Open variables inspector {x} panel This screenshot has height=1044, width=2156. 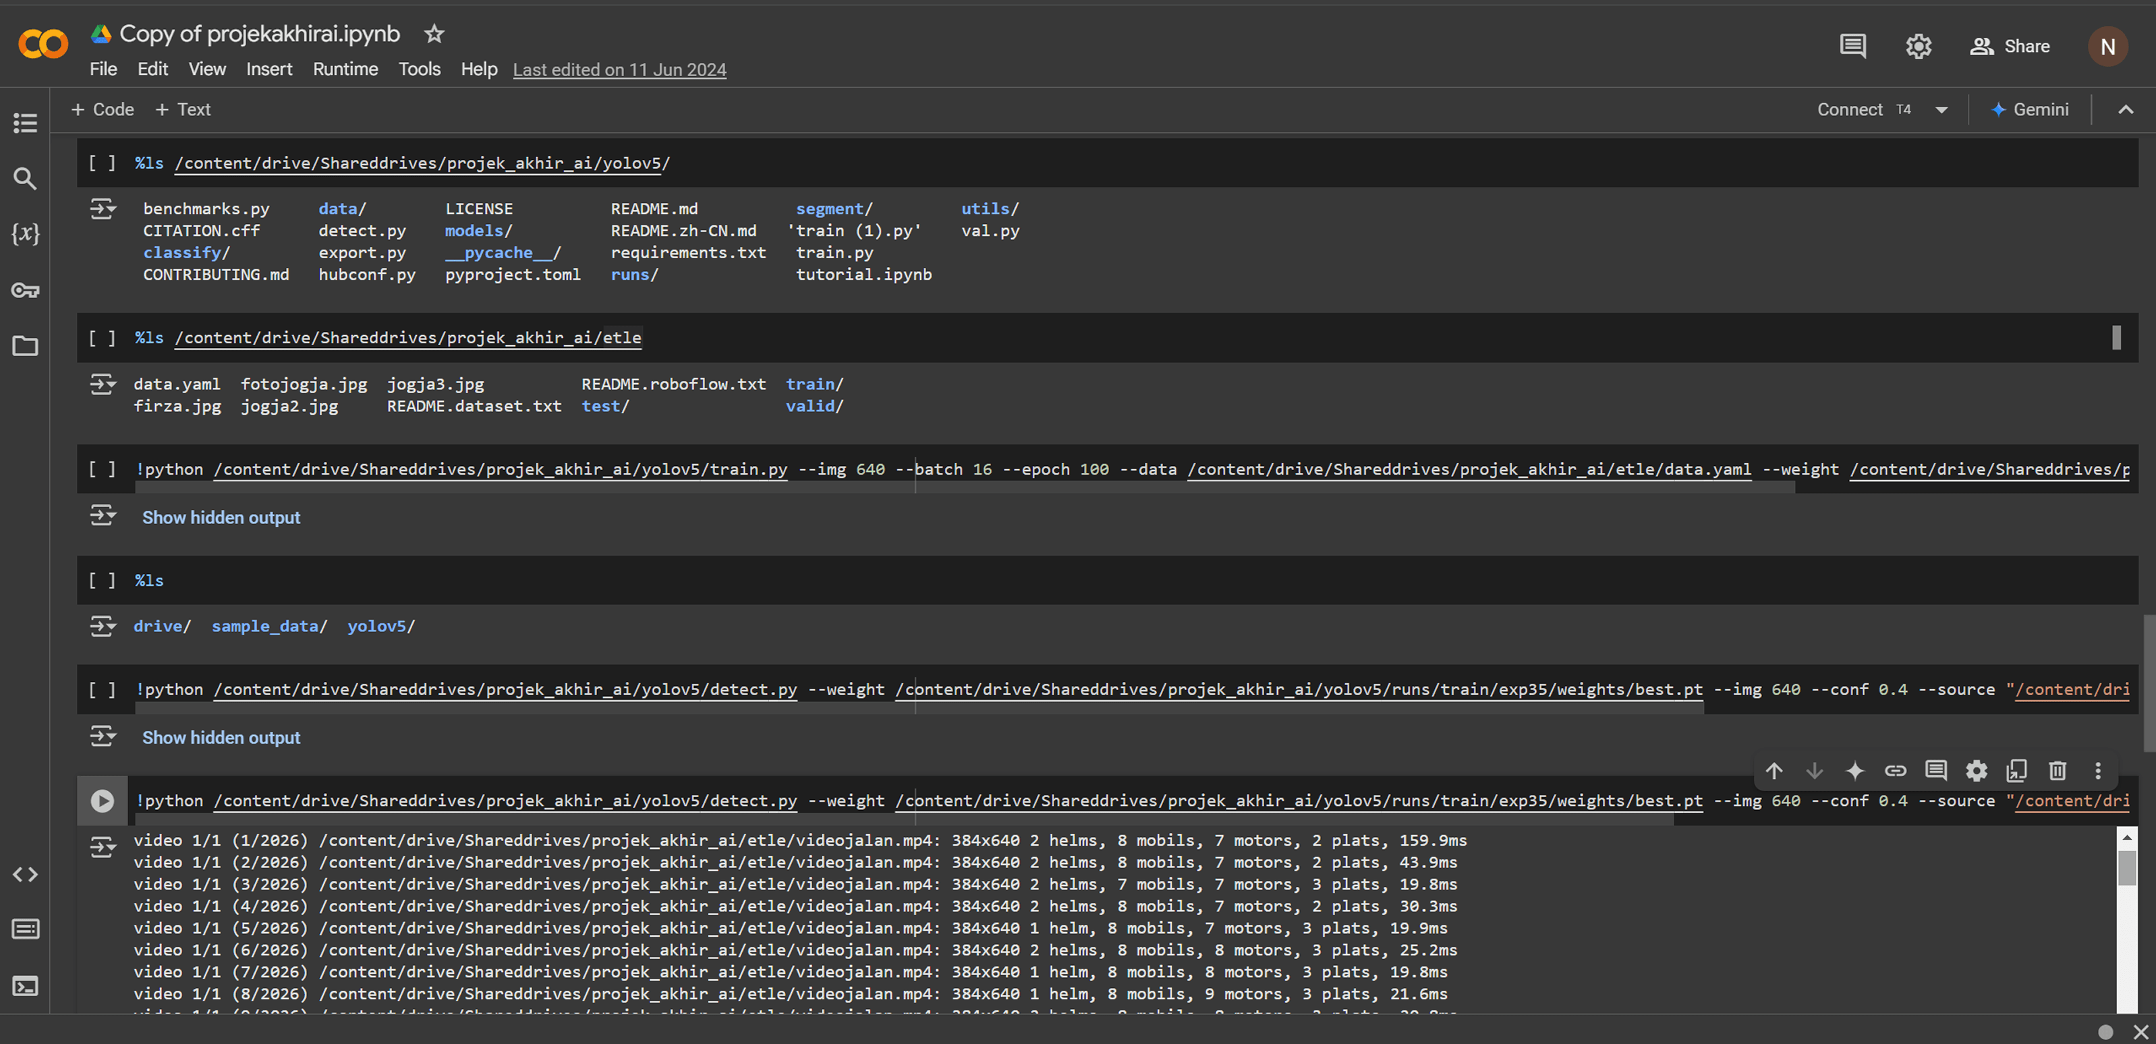pos(25,233)
